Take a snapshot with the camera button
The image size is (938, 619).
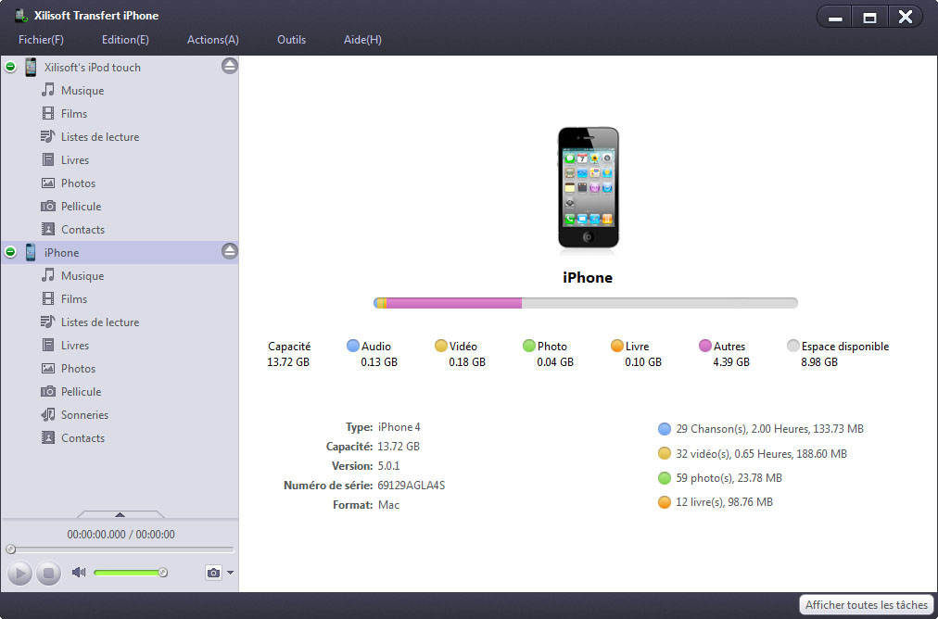click(x=213, y=573)
